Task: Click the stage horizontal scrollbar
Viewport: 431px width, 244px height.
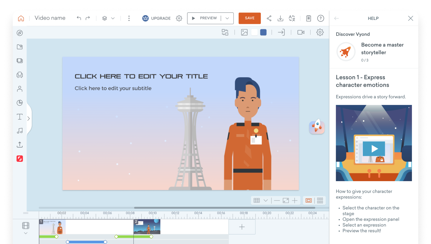Action: pos(225,208)
